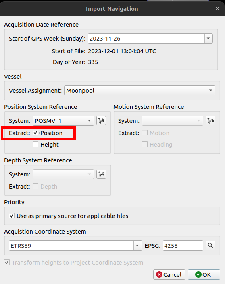The image size is (225, 284).
Task: Click the Motion extract checkbox
Action: [145, 133]
